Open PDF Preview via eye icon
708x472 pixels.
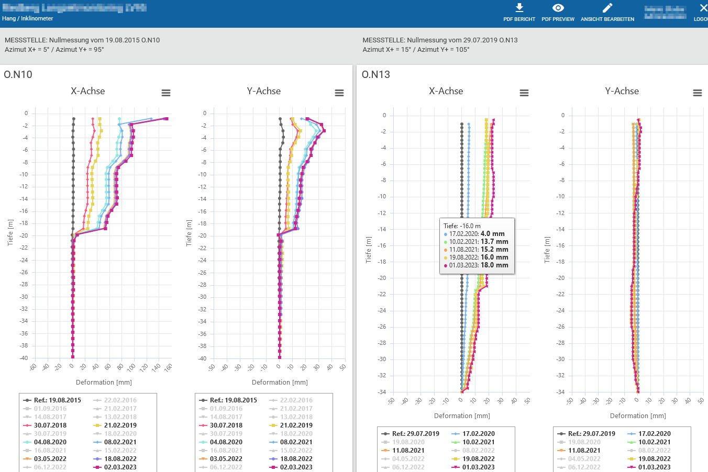pyautogui.click(x=558, y=8)
